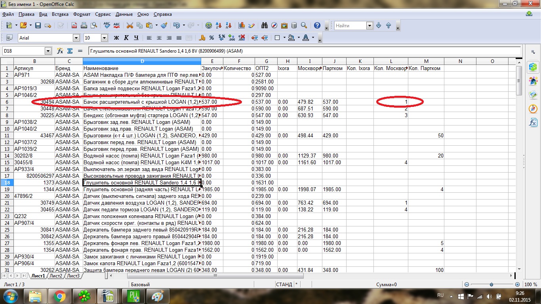
Task: Expand the font size dropdown
Action: [x=105, y=38]
